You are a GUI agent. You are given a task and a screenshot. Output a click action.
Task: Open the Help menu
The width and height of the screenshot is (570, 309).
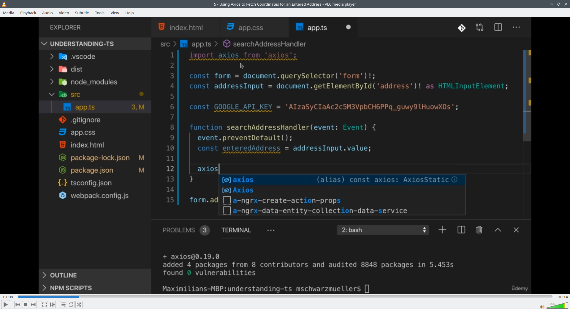(129, 13)
